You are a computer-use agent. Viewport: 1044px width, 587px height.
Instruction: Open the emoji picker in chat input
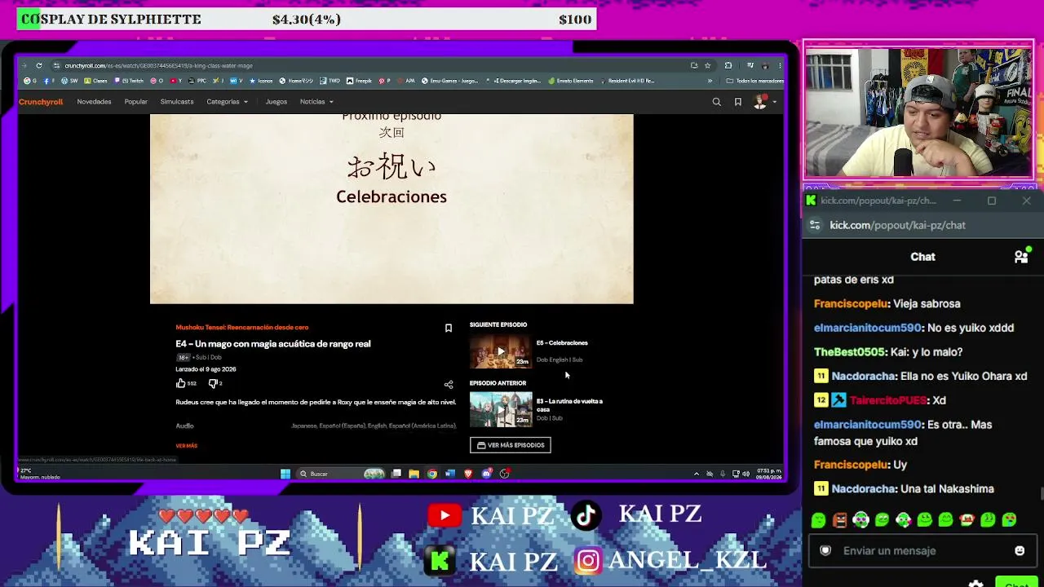tap(1020, 551)
